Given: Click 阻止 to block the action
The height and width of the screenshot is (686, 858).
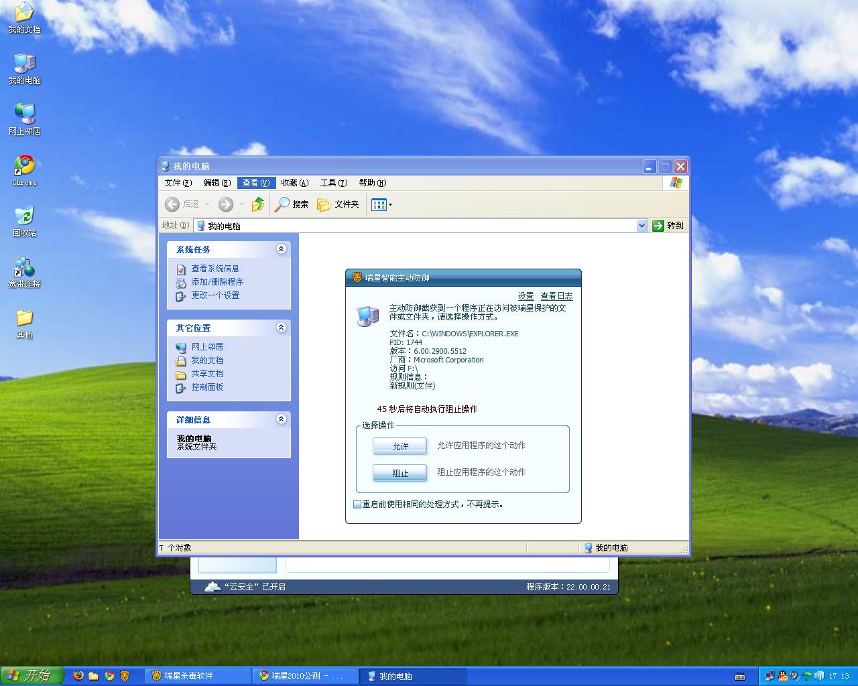Looking at the screenshot, I should [x=400, y=473].
